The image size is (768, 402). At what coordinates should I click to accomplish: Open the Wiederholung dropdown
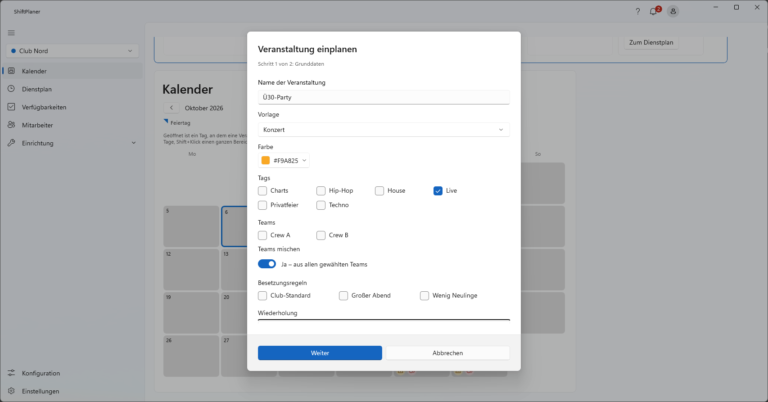tap(384, 320)
